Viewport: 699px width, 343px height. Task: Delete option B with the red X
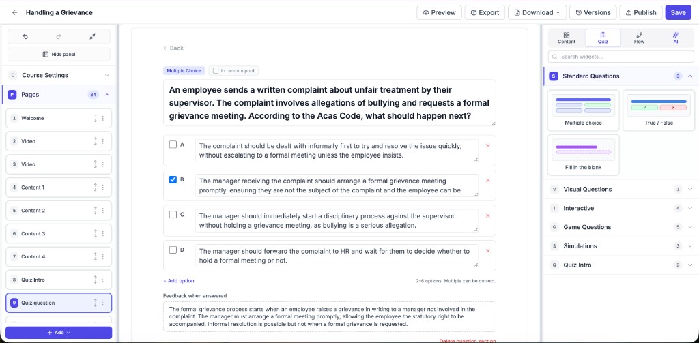click(x=487, y=181)
